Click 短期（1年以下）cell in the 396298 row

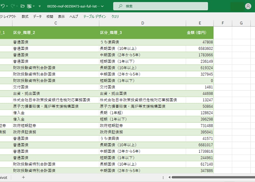coord(142,119)
